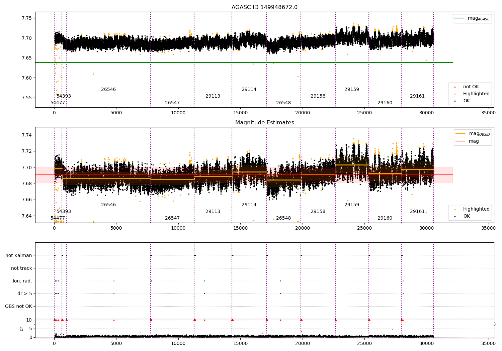Click y-tick 10 on the dr plot

[29, 320]
